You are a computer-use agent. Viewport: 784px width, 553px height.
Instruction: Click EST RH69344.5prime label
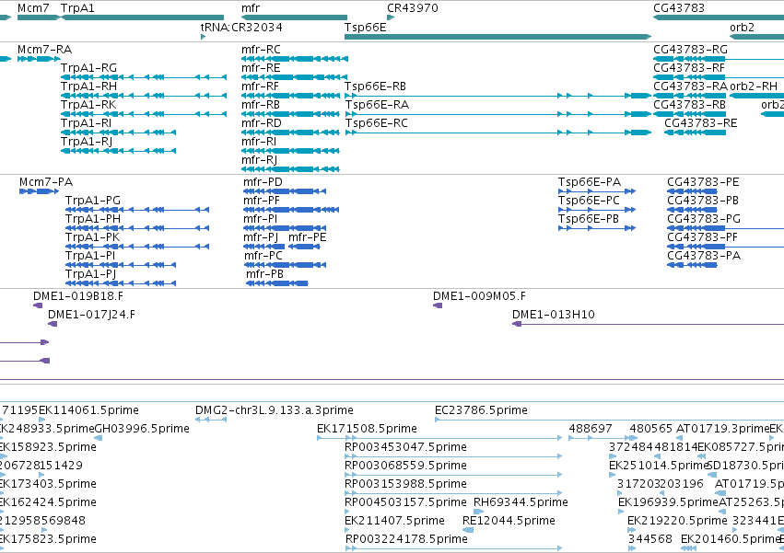[521, 502]
